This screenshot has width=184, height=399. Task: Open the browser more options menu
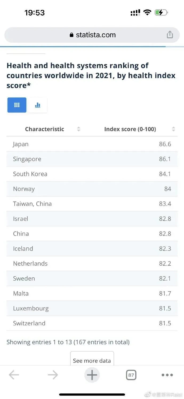[x=167, y=375]
